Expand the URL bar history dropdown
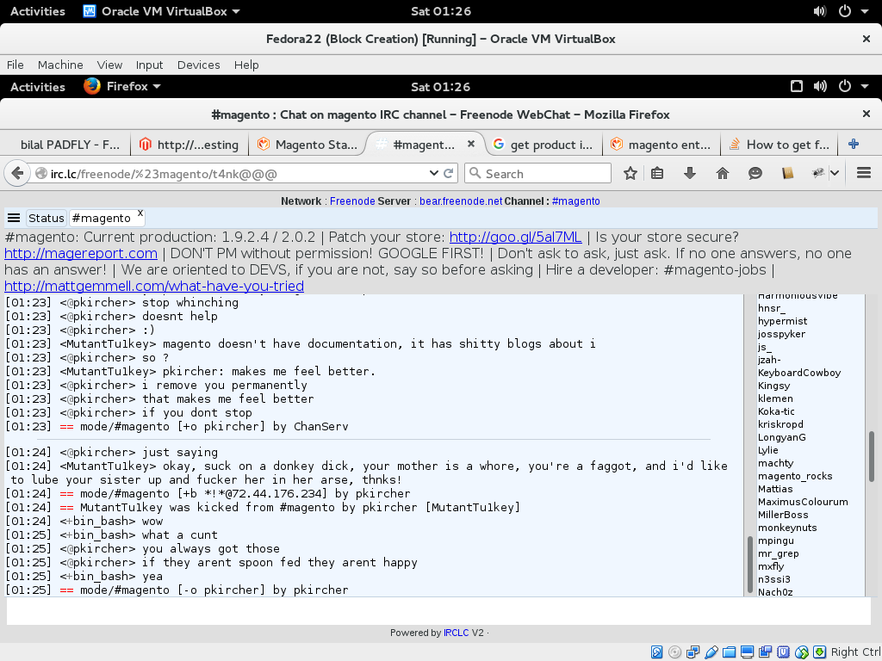882x661 pixels. tap(433, 173)
